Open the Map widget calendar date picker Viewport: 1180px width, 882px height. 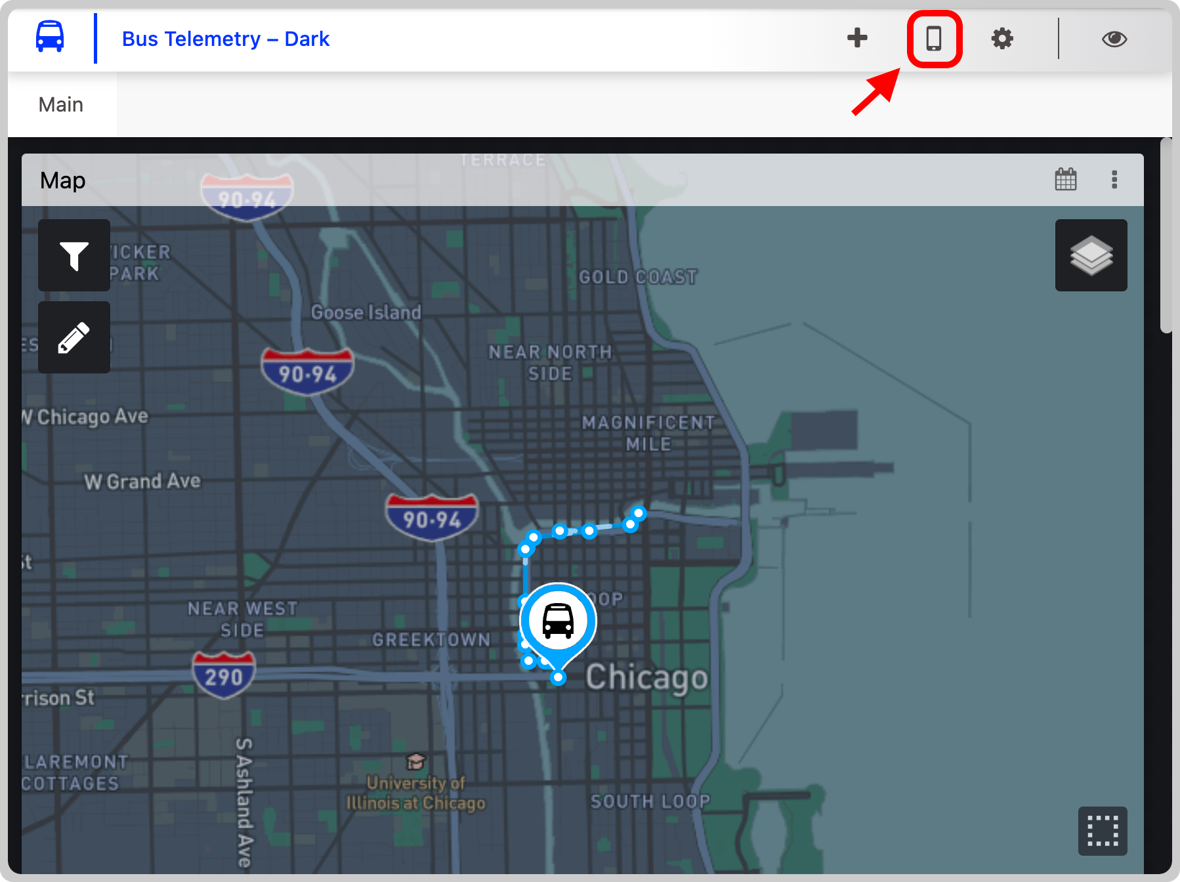coord(1066,179)
